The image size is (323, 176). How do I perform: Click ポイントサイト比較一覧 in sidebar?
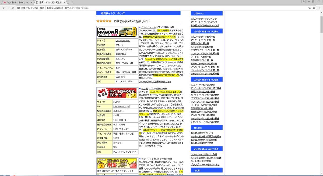203,46
